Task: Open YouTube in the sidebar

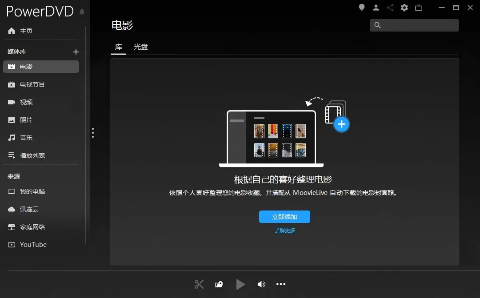Action: pyautogui.click(x=33, y=245)
